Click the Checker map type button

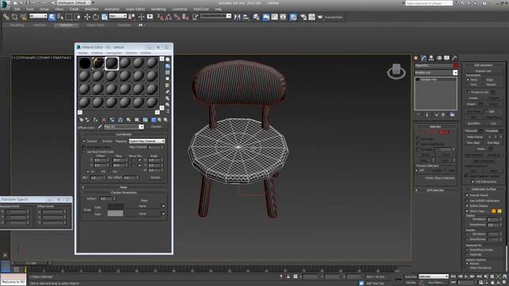[156, 127]
